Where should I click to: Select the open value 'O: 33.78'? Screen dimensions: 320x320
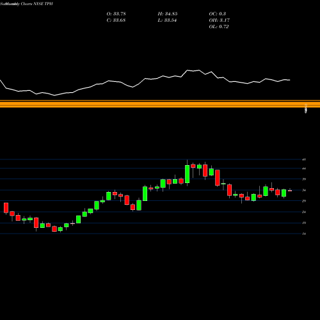[x=116, y=14]
